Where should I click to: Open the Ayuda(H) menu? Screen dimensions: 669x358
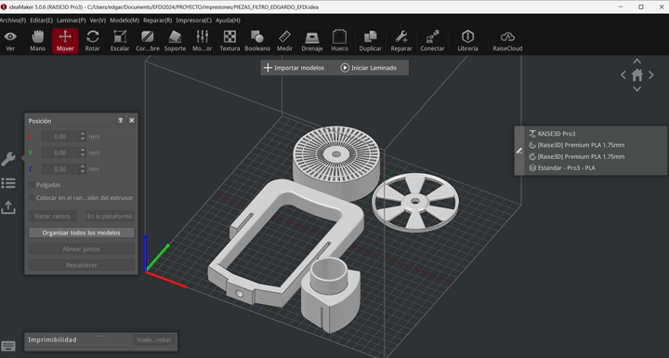(228, 20)
